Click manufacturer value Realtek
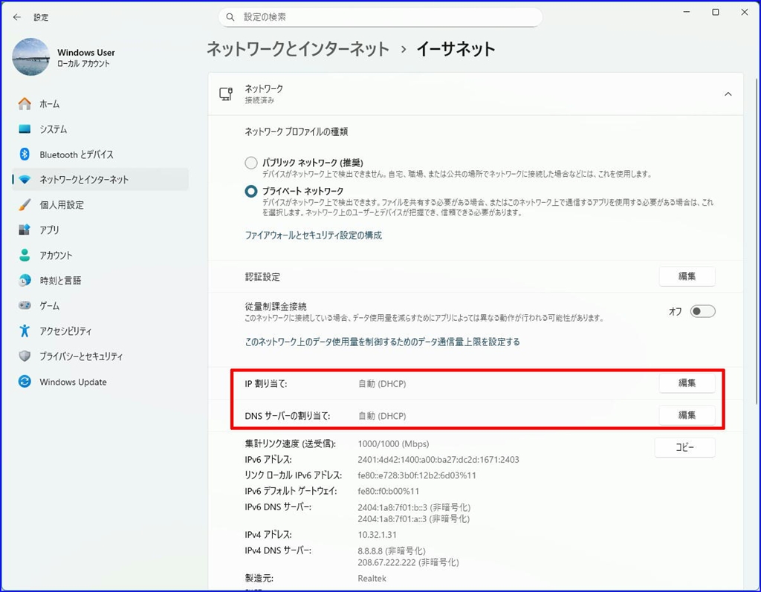 tap(372, 579)
